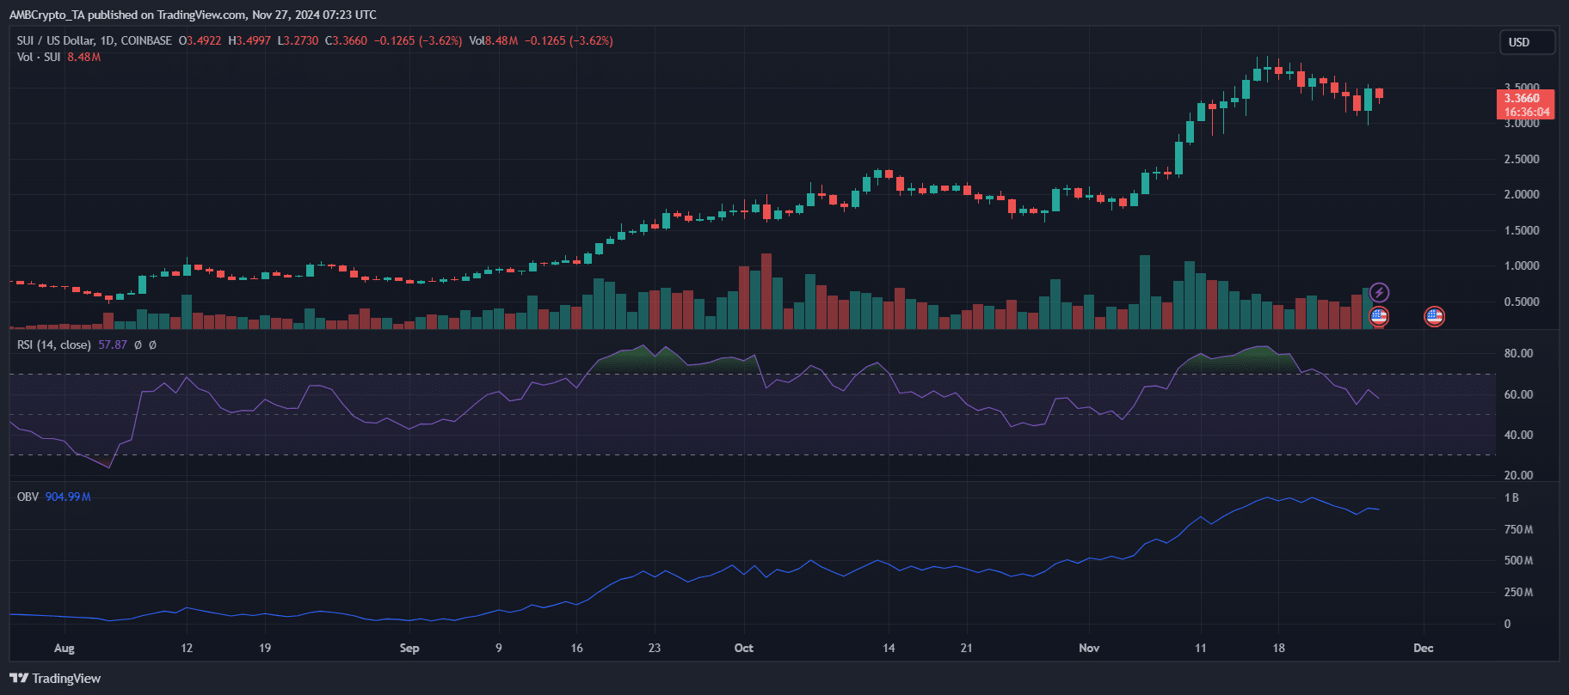Open the USD currency selector
This screenshot has width=1569, height=695.
click(x=1528, y=42)
